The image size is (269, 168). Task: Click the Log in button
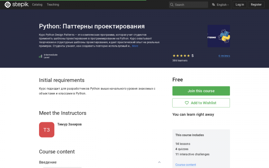pos(240,4)
